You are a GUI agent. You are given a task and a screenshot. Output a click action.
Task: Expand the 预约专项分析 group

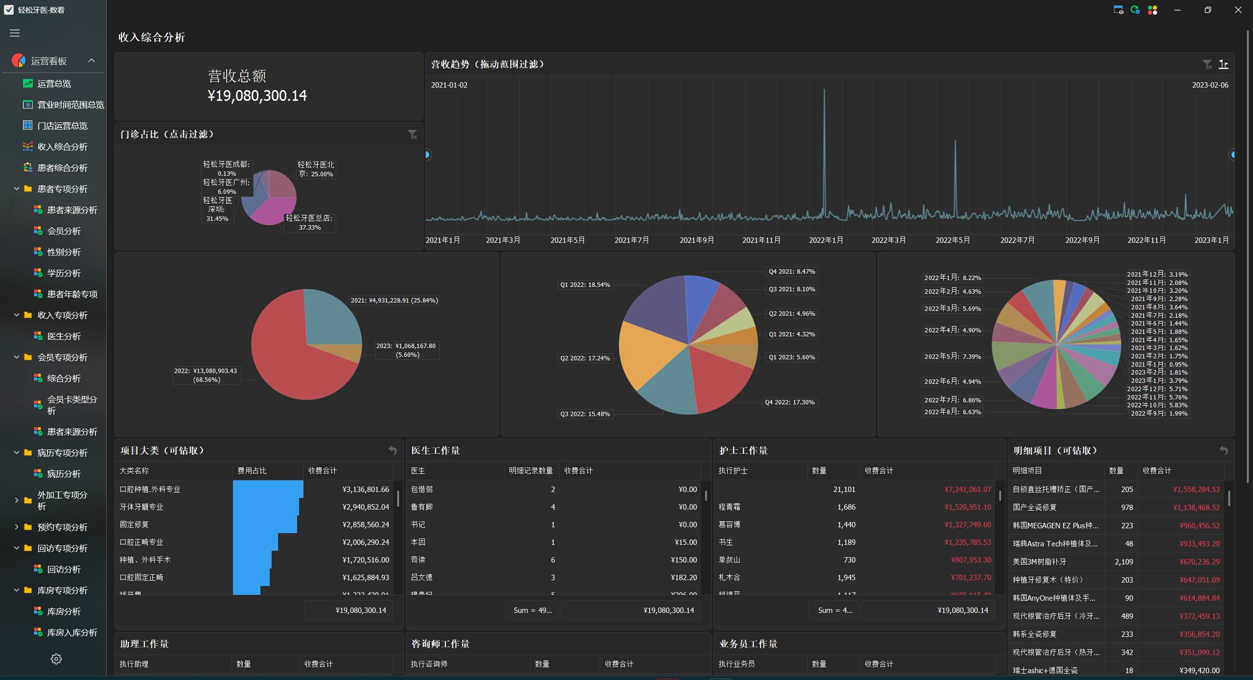tap(17, 527)
